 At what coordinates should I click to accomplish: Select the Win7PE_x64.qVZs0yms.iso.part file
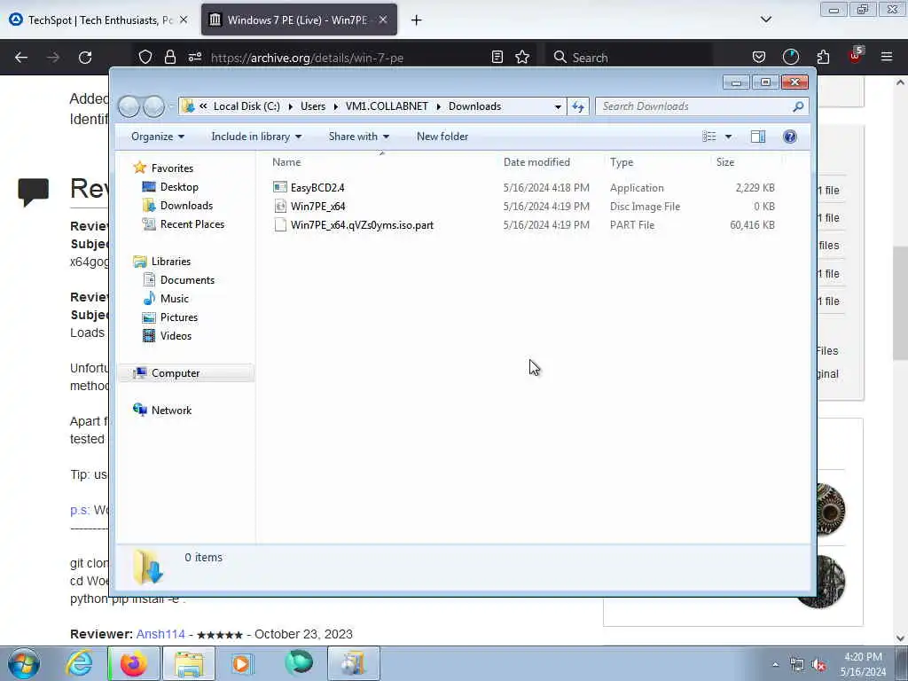(x=362, y=224)
